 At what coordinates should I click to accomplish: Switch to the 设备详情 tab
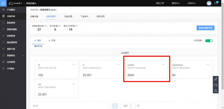34,16
